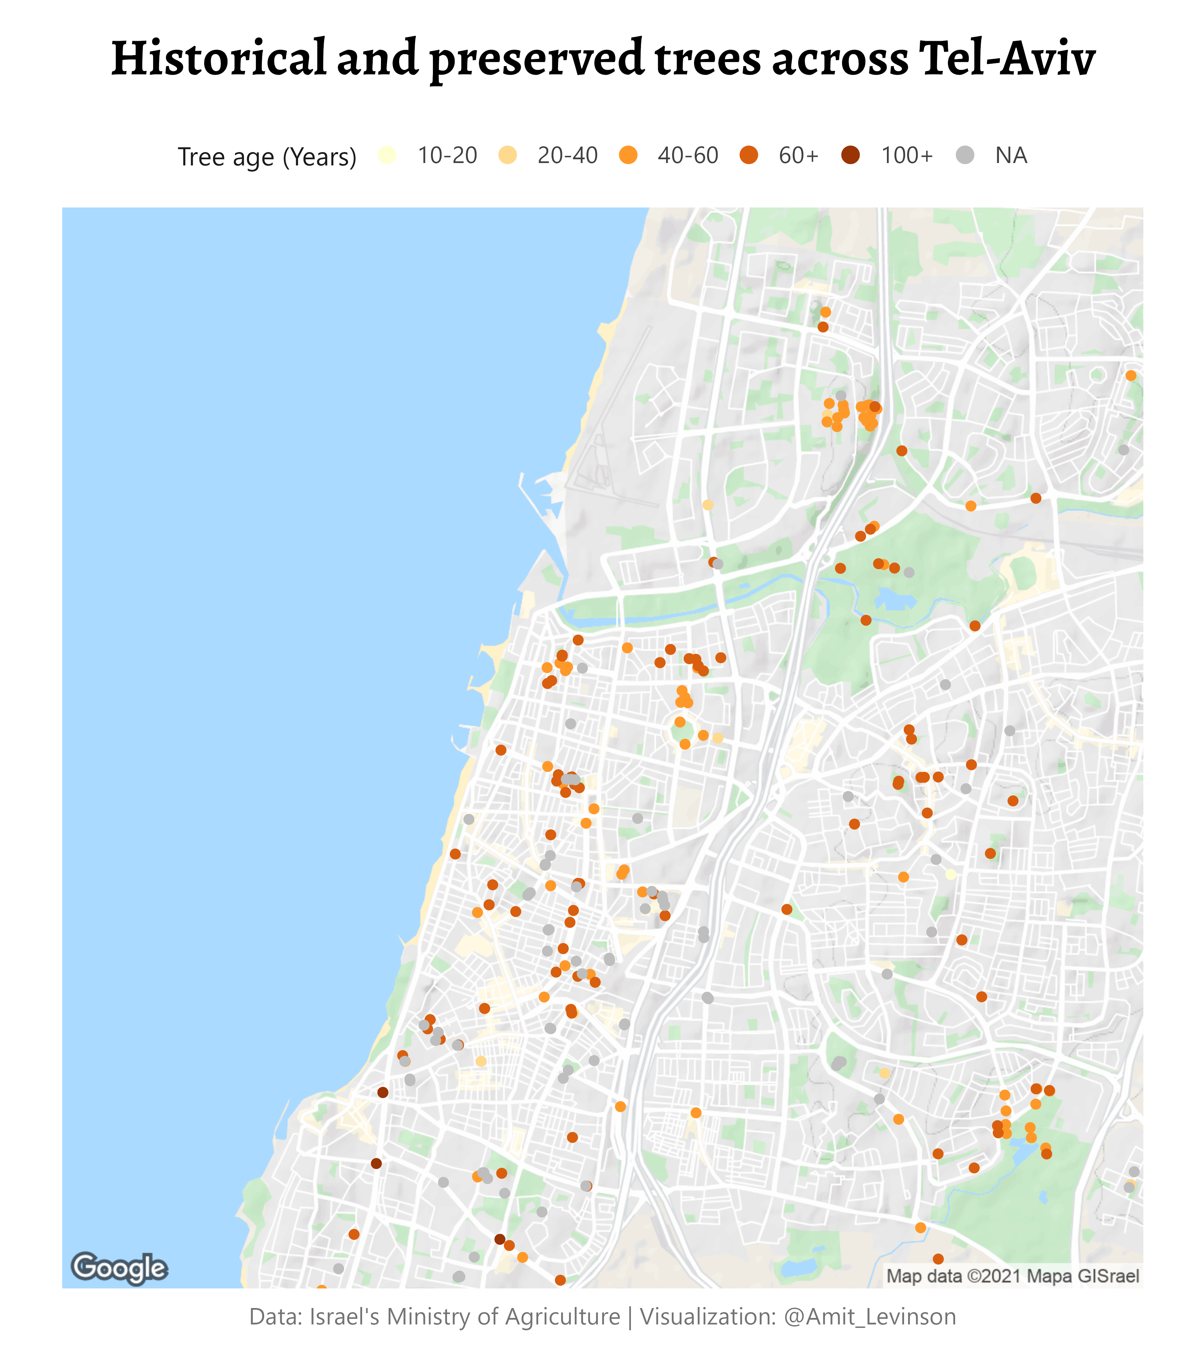Click the dark brown 100+ legend dot
Viewport: 1199px width, 1370px height.
point(850,155)
